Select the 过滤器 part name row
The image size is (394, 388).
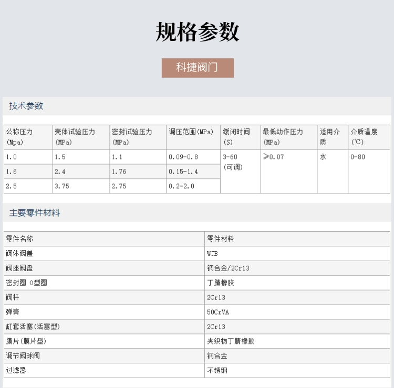(104, 371)
